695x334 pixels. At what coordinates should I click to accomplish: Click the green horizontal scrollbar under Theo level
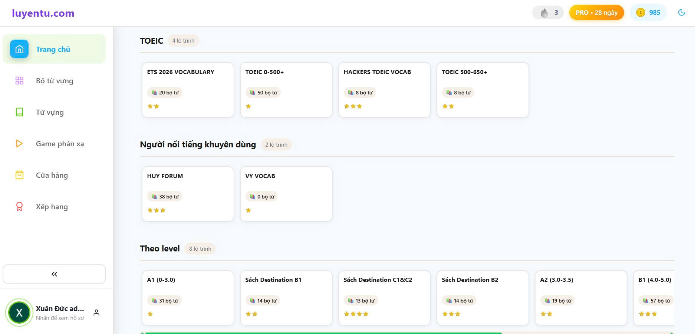(323, 333)
